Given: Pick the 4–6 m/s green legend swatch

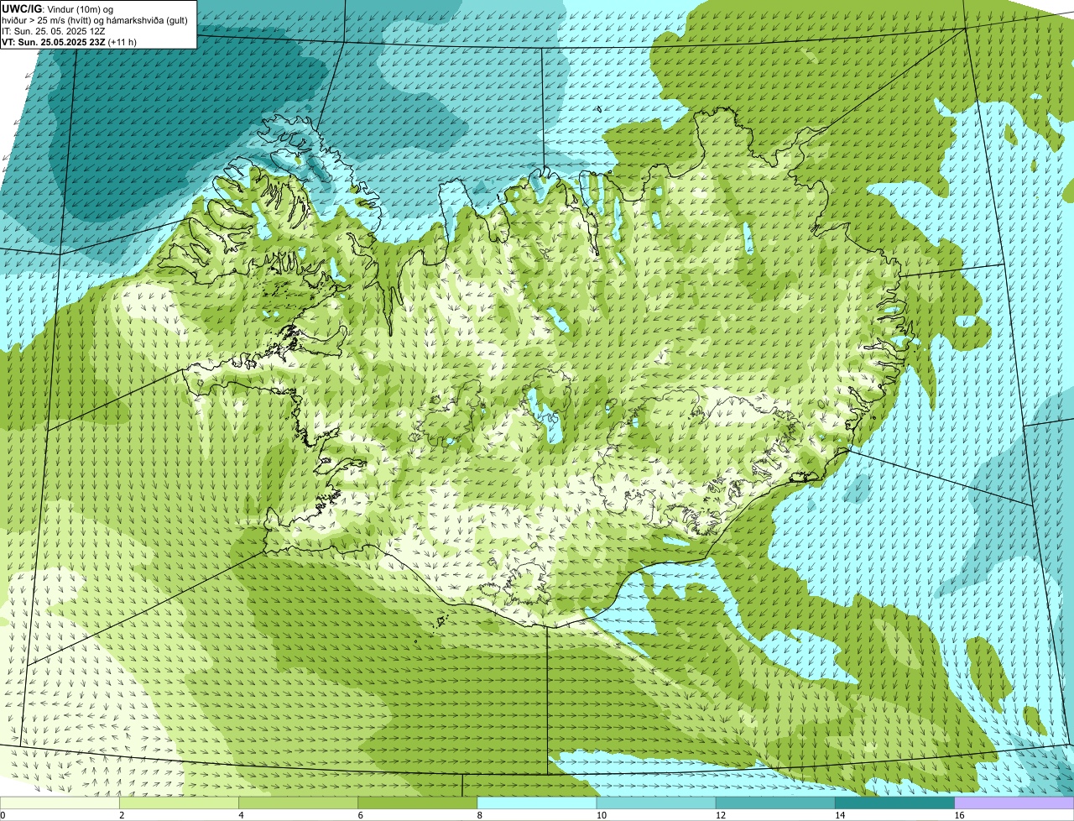Looking at the screenshot, I should (298, 803).
